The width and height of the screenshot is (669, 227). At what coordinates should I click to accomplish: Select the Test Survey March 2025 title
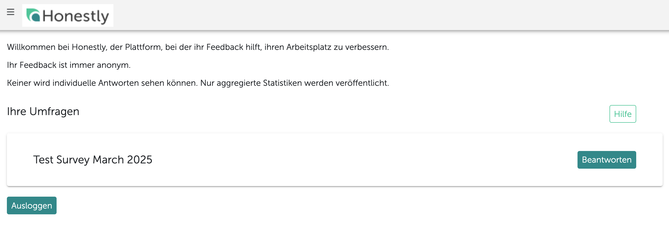click(x=93, y=160)
